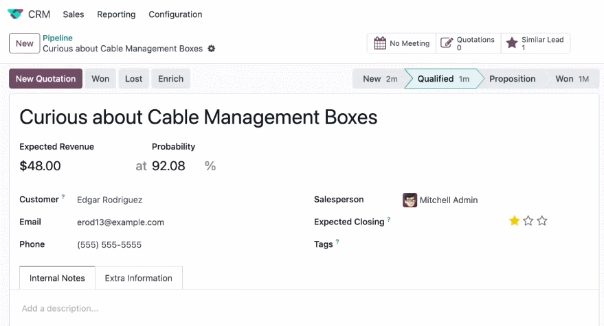Click the Tags help question mark
The width and height of the screenshot is (604, 326).
[x=337, y=242]
